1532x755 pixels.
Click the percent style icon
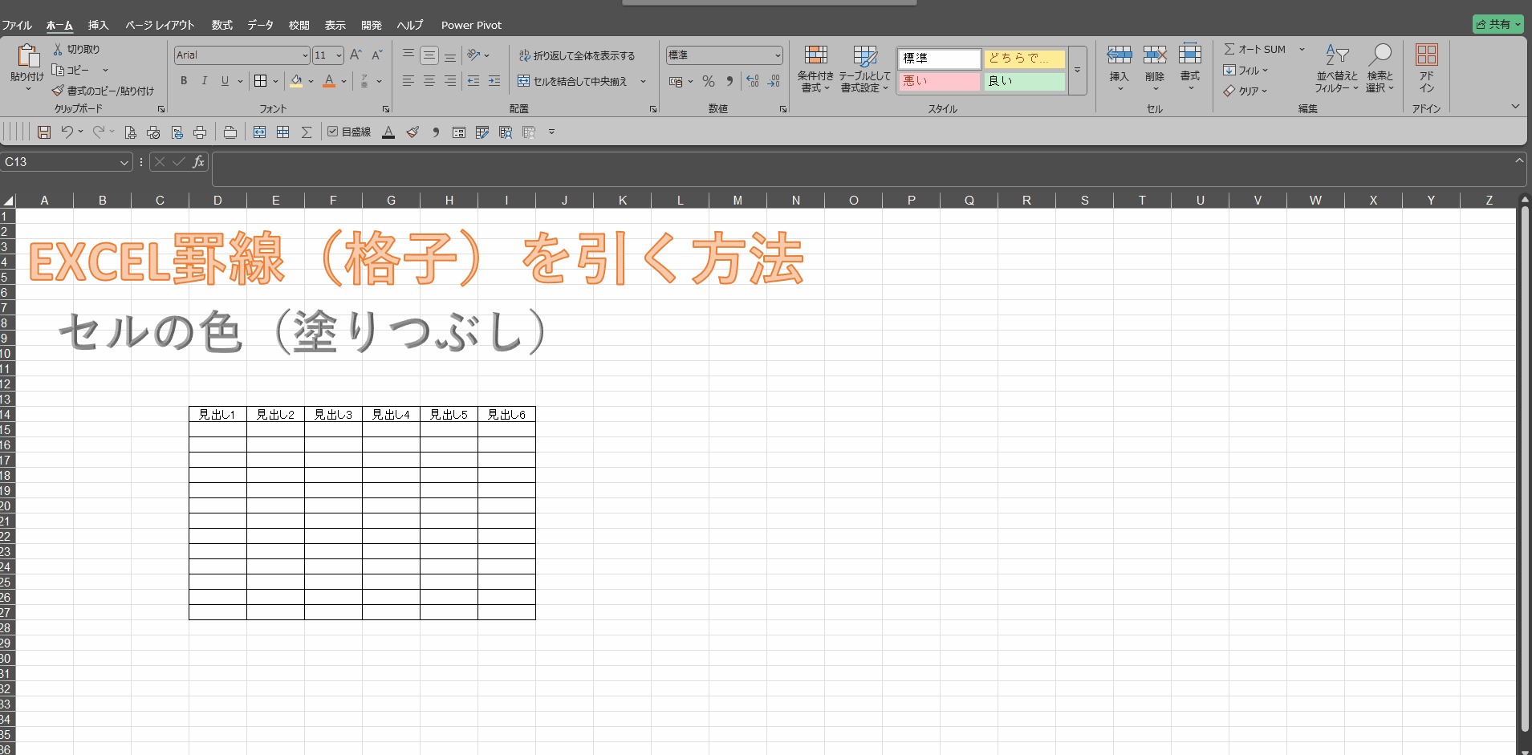708,81
